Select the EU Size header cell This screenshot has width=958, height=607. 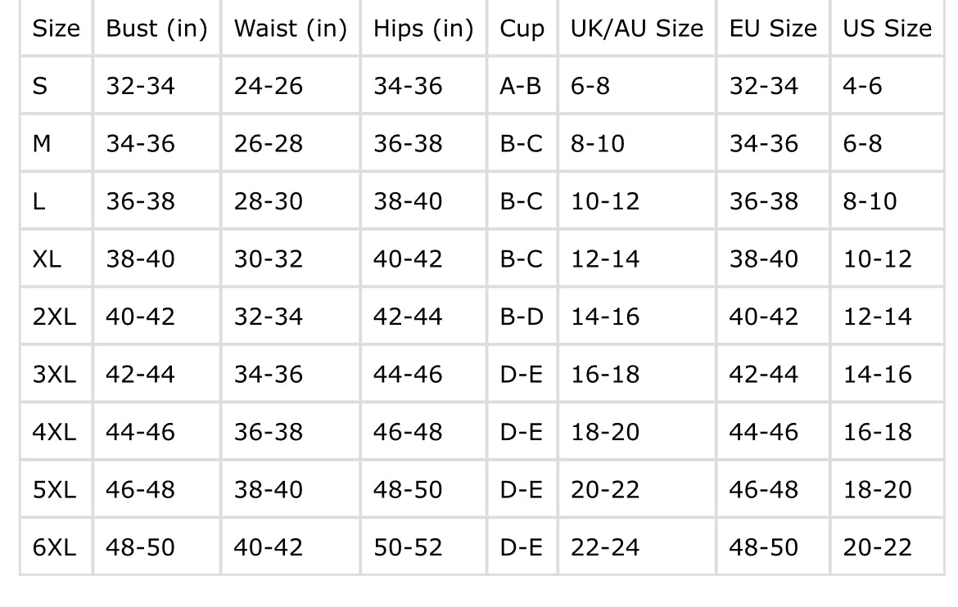tap(773, 29)
